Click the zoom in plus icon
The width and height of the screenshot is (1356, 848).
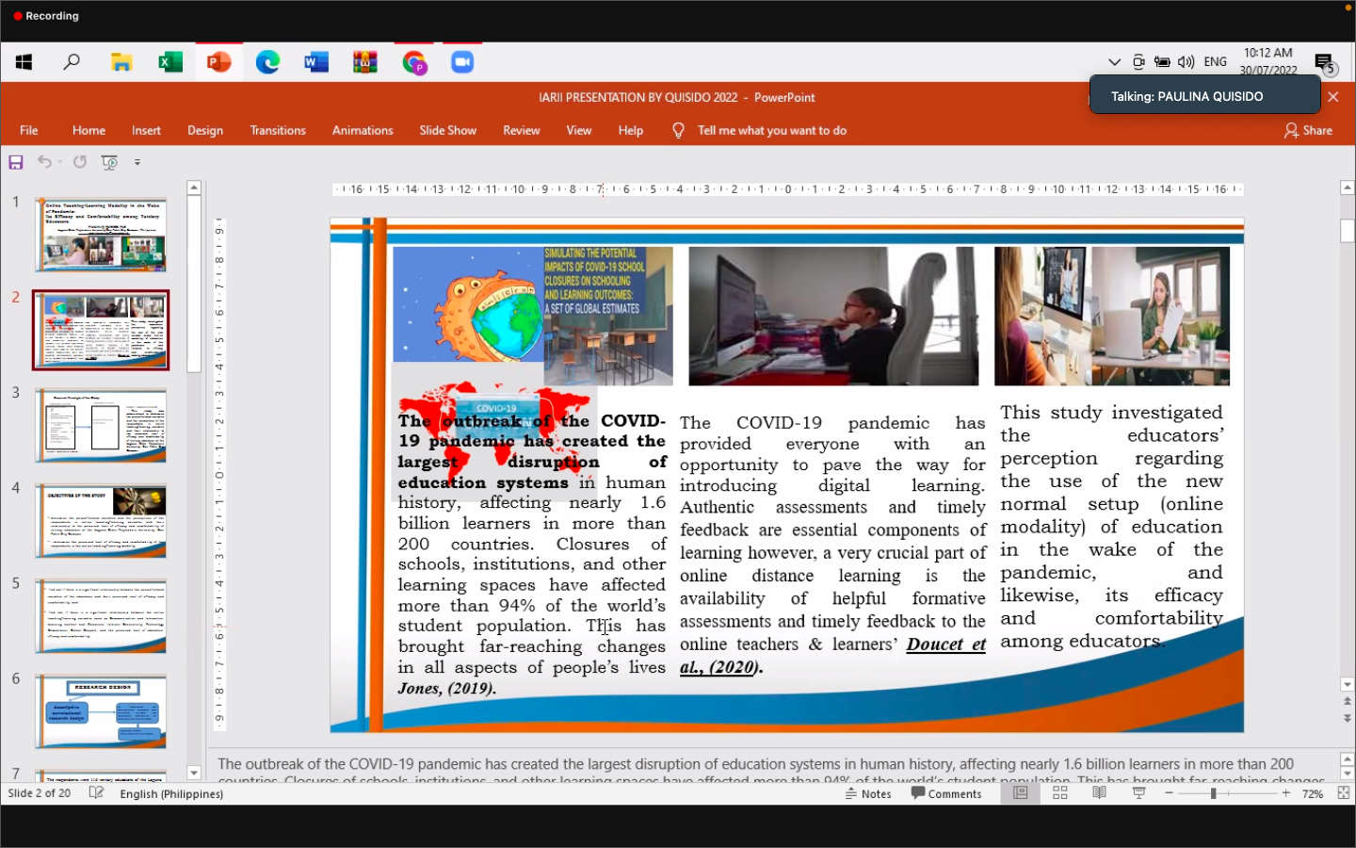1286,793
